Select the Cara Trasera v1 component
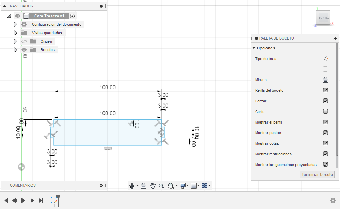This screenshot has height=209, width=340. [49, 16]
